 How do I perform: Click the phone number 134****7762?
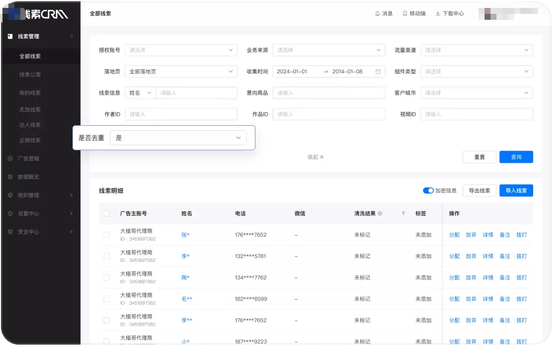point(250,278)
